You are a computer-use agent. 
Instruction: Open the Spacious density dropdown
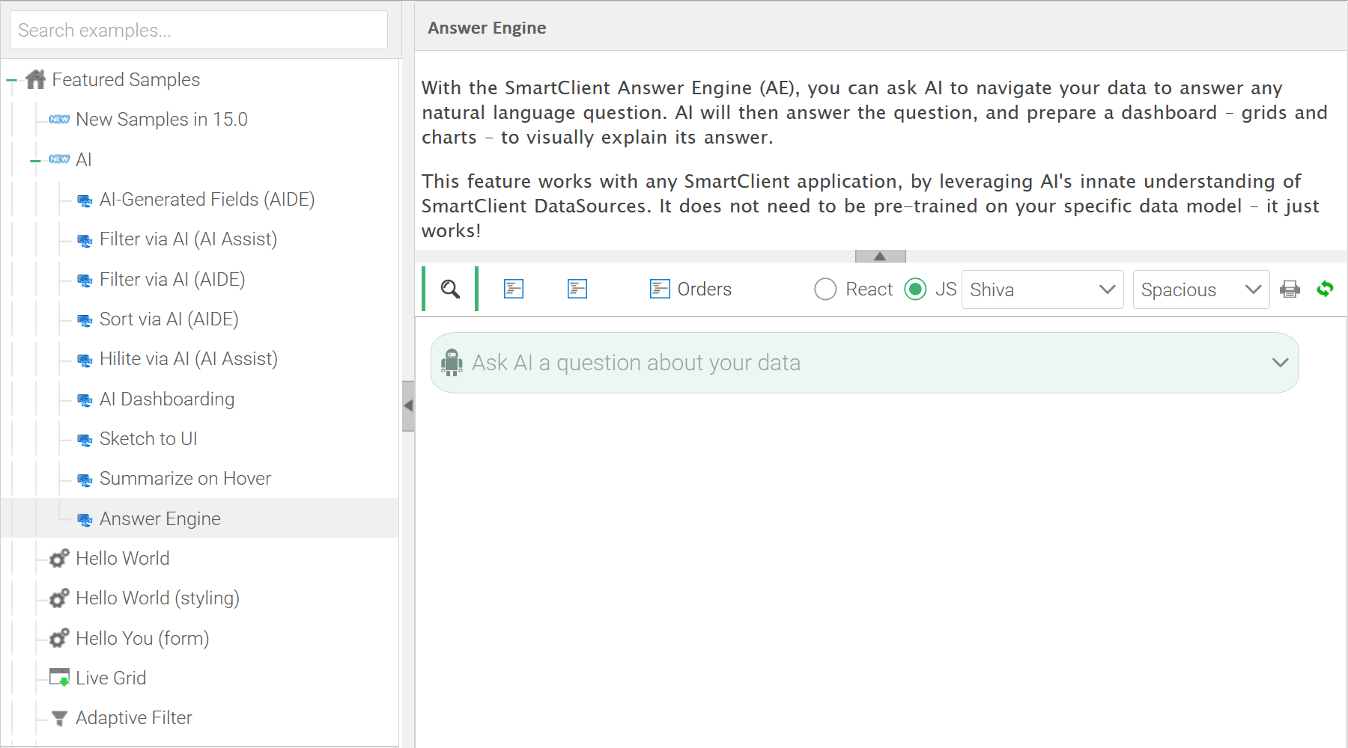click(1201, 289)
